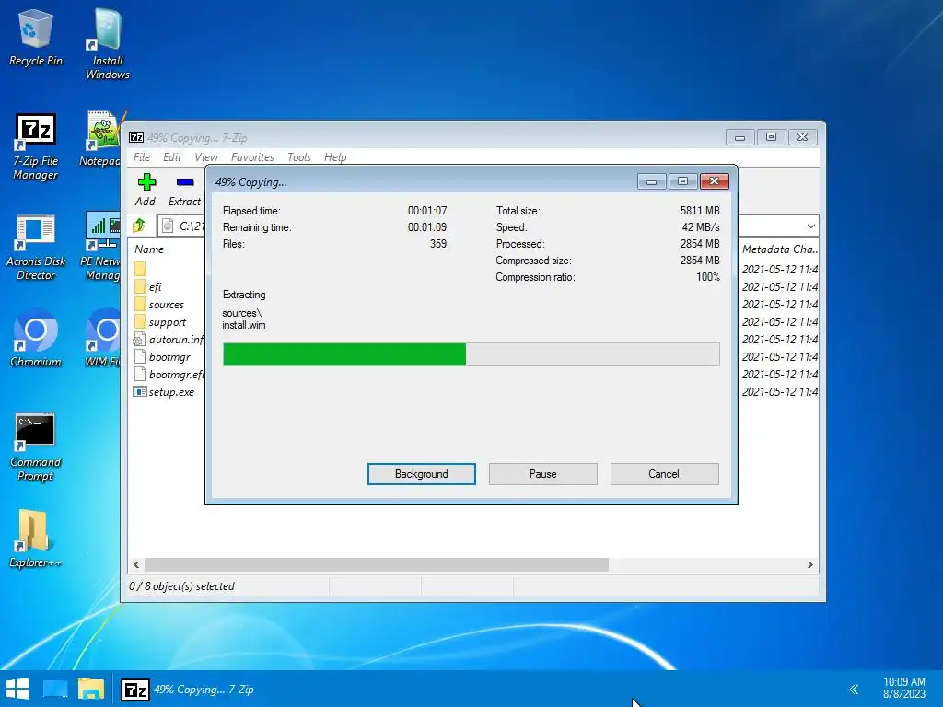Minimize the 49% Copying dialog

click(x=651, y=181)
